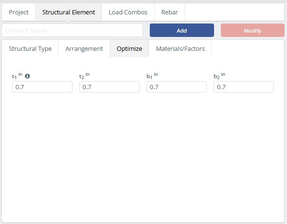The height and width of the screenshot is (224, 287).
Task: Click into the b2 input box
Action: tap(244, 87)
